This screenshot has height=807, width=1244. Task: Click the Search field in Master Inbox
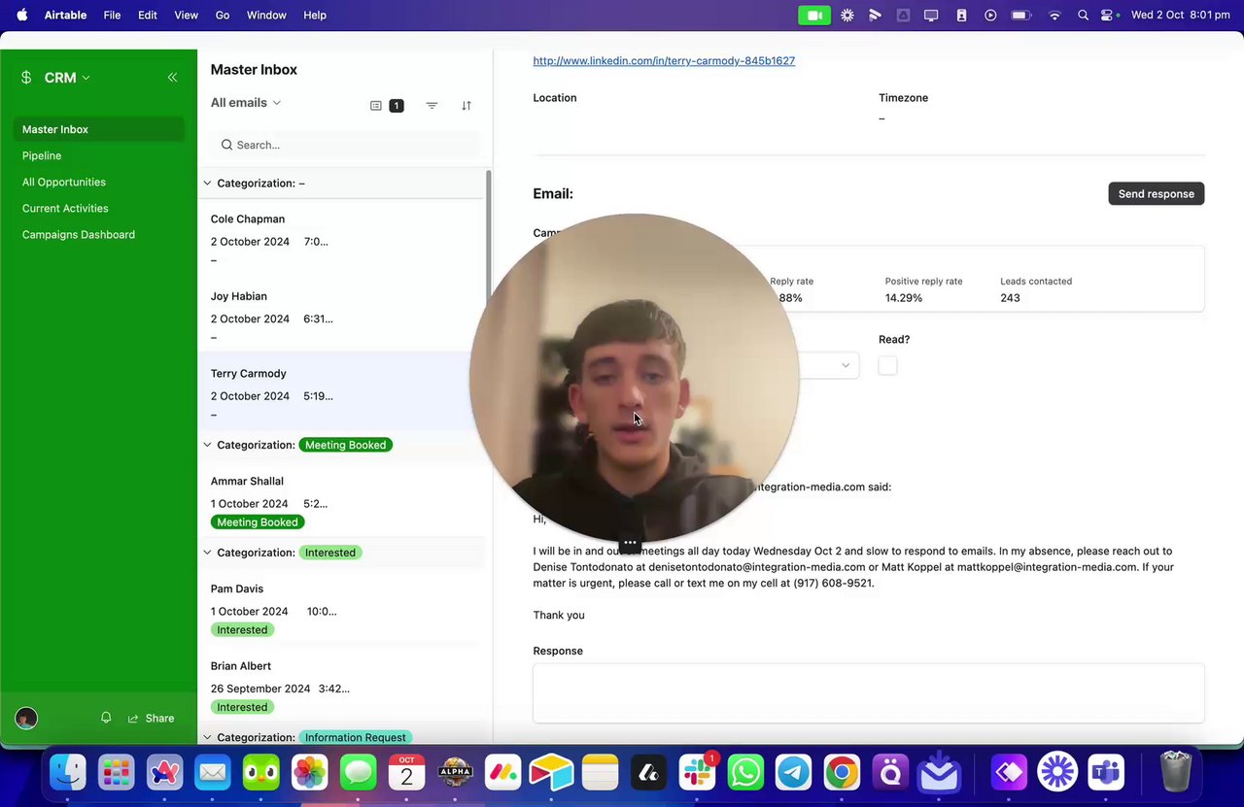(345, 145)
